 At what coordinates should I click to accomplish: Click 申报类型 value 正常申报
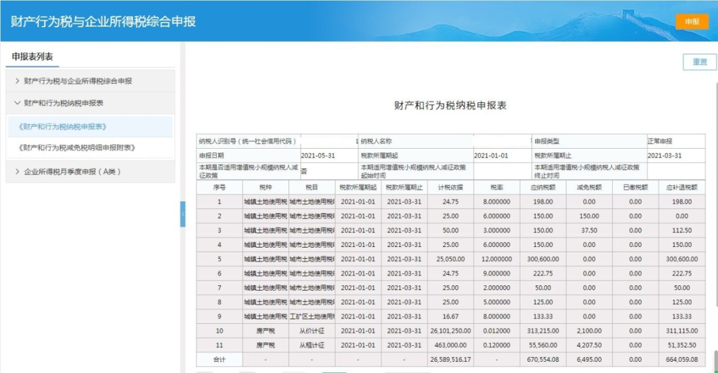[x=676, y=141]
